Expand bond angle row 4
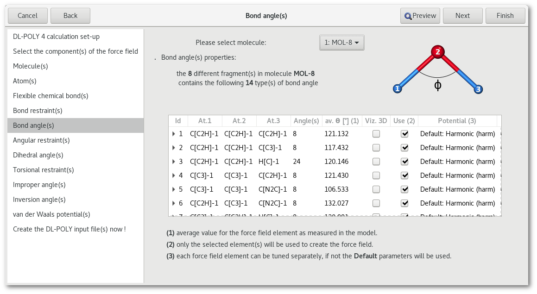This screenshot has height=294, width=537. pos(174,175)
